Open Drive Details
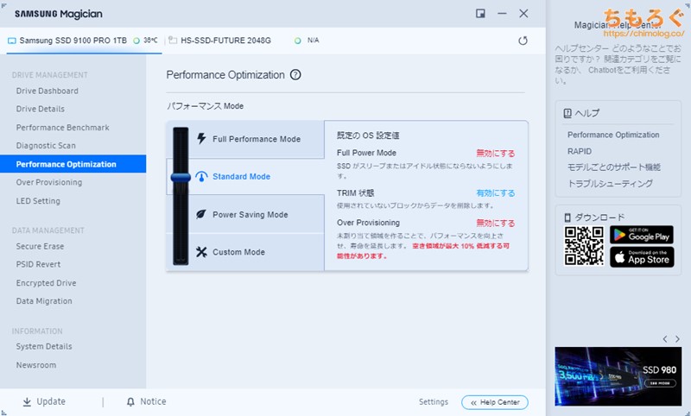Image resolution: width=691 pixels, height=416 pixels. pos(40,109)
